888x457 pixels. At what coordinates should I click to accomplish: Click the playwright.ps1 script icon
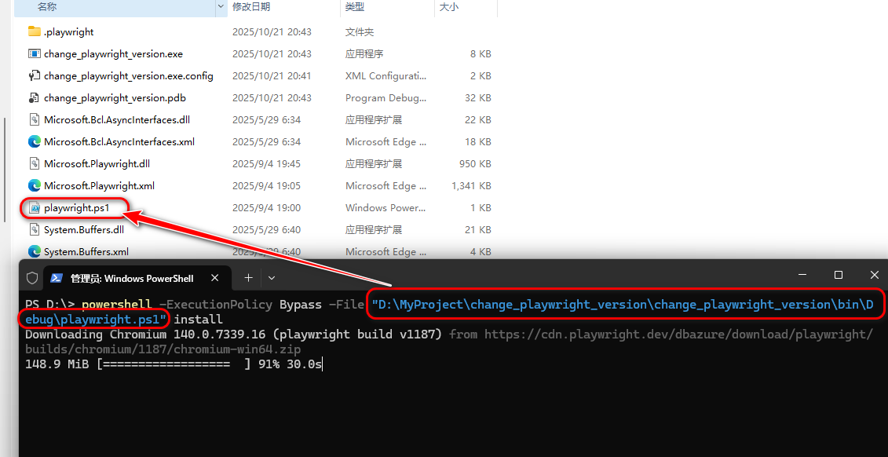[35, 208]
